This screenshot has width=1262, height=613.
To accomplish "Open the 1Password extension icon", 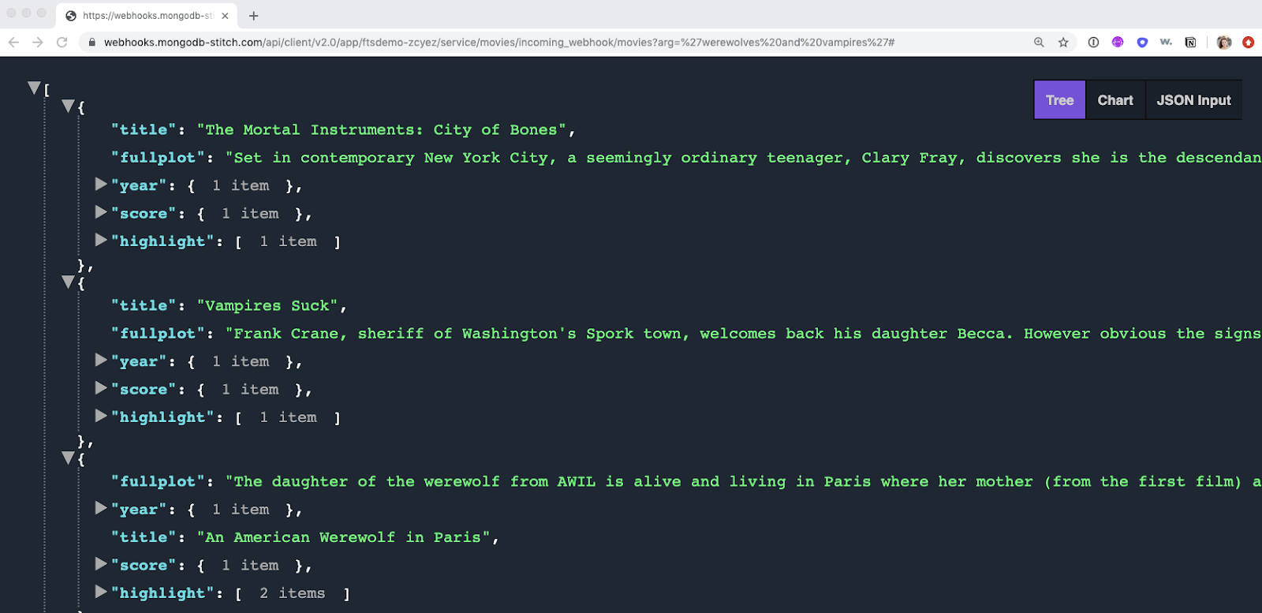I will pyautogui.click(x=1093, y=43).
